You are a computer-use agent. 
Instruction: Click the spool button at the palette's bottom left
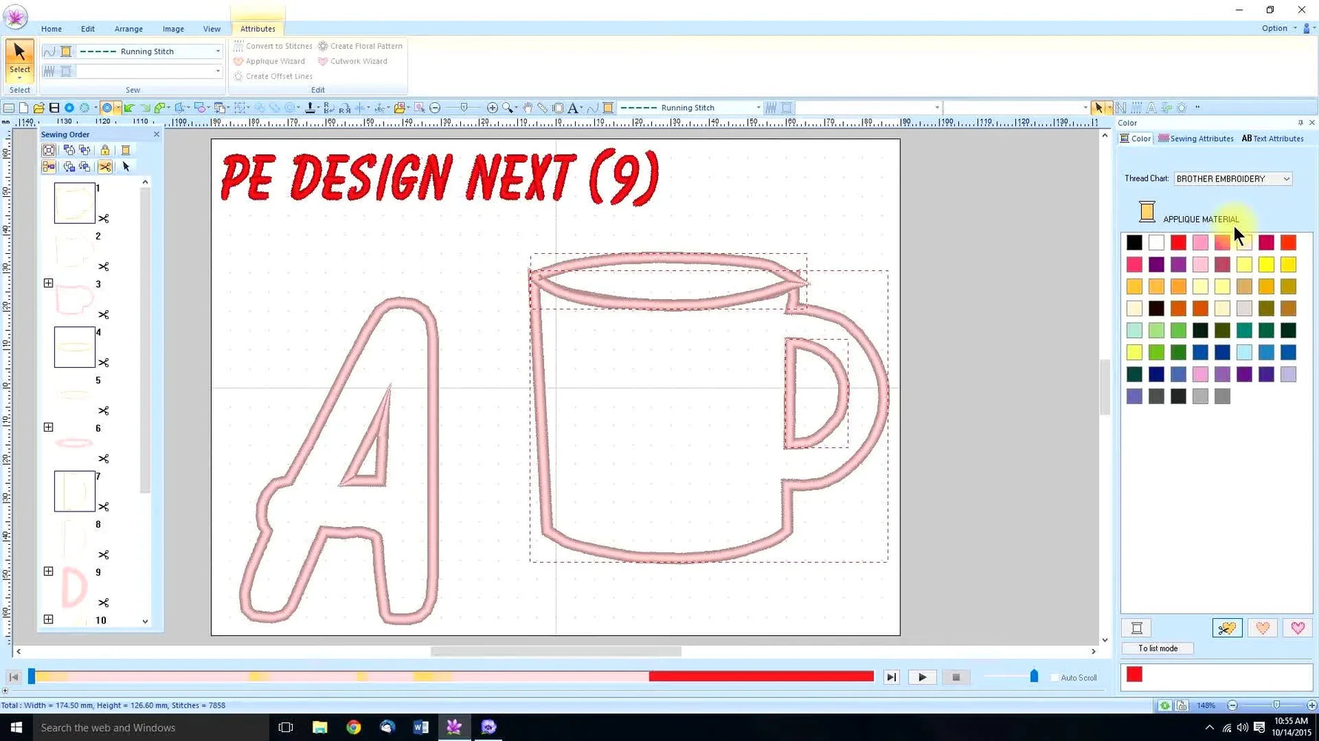pyautogui.click(x=1137, y=628)
